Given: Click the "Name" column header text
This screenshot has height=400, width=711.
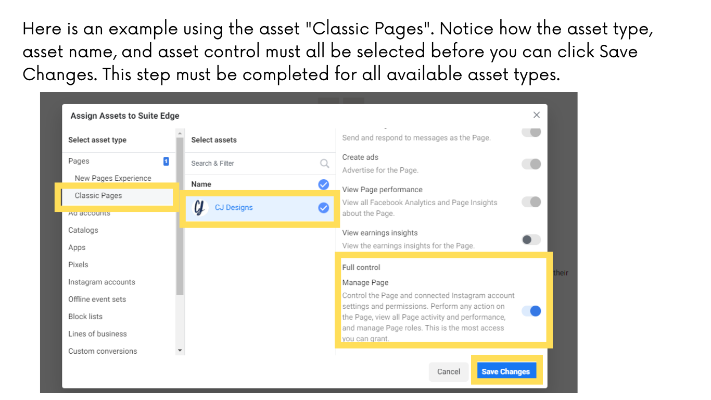Looking at the screenshot, I should click(x=201, y=184).
